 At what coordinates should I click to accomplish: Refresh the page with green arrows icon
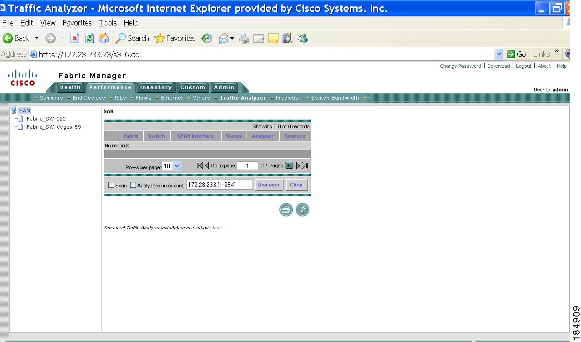coord(90,39)
